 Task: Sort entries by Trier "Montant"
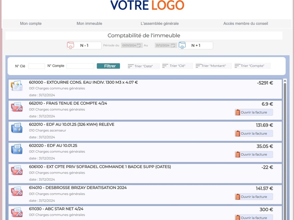pos(214,66)
